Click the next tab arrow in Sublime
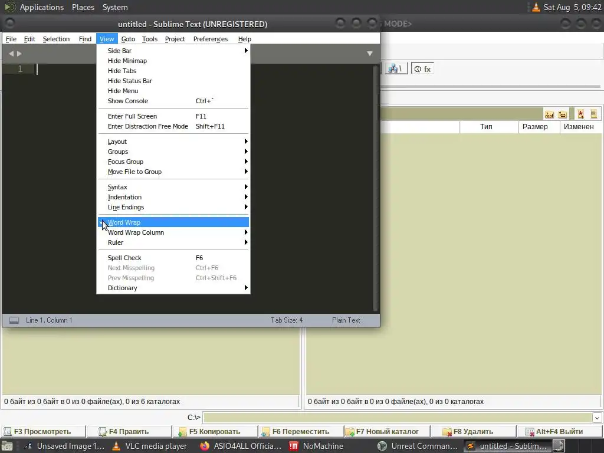This screenshot has width=604, height=453. tap(19, 54)
